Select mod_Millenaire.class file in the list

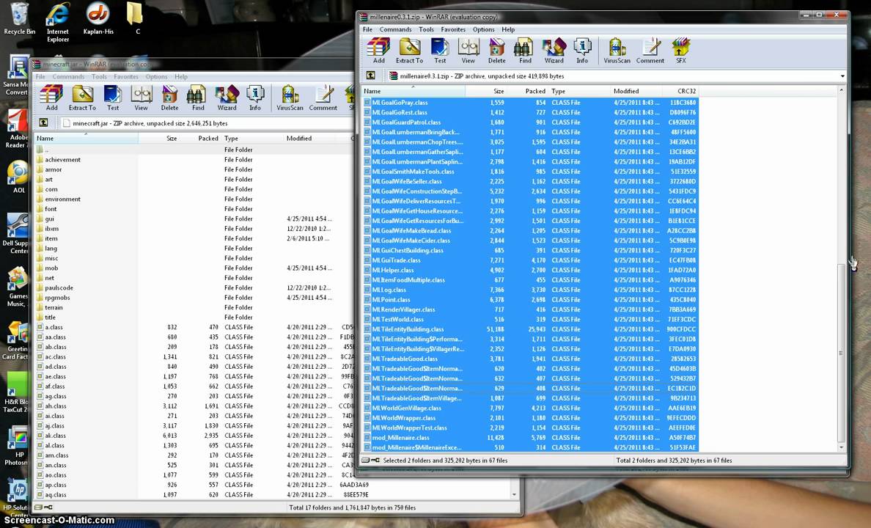click(x=400, y=438)
